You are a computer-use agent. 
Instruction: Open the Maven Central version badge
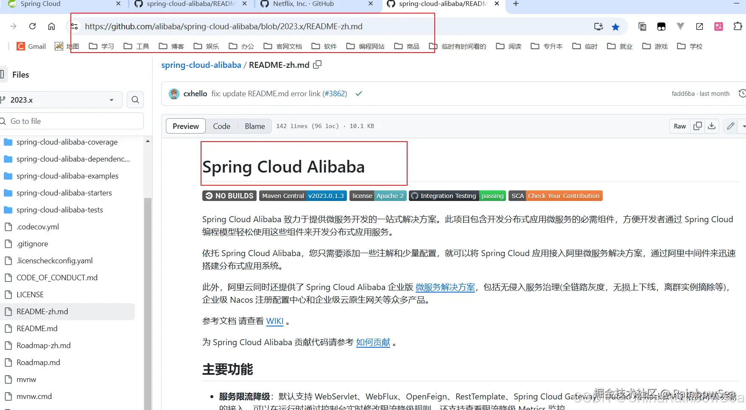pos(303,196)
